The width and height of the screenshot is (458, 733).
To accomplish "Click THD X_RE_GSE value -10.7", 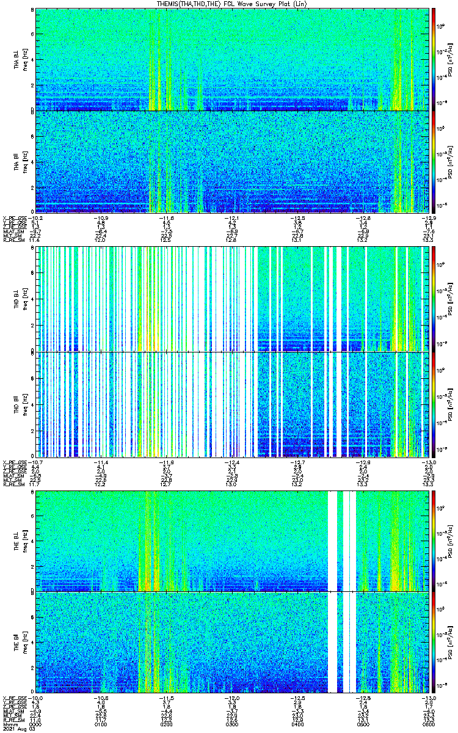I will tap(36, 462).
